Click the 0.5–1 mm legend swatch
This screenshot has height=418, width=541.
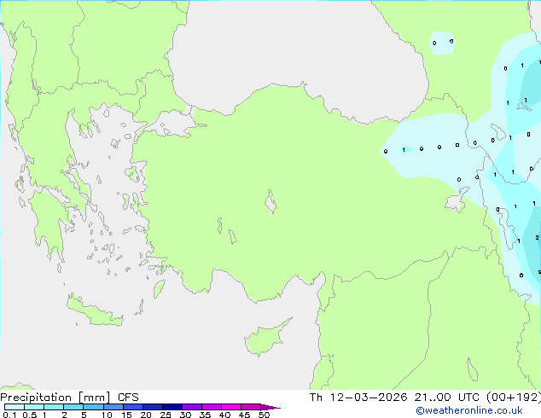34,407
